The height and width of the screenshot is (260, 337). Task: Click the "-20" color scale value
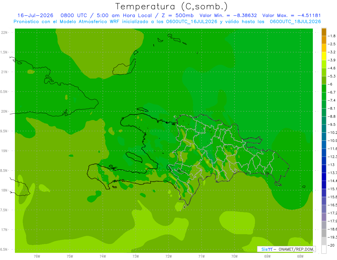click(331, 245)
